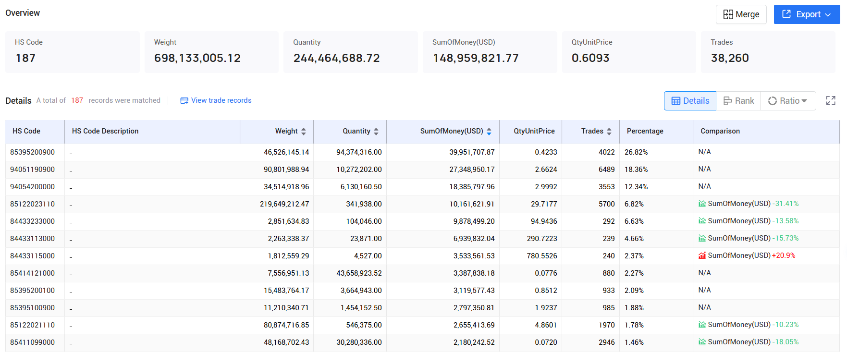The image size is (847, 352).
Task: Click the red 187 matched records count
Action: (x=77, y=100)
